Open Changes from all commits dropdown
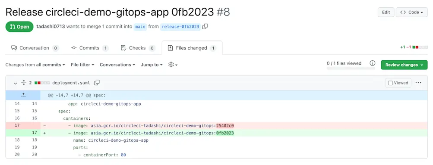 click(x=35, y=65)
